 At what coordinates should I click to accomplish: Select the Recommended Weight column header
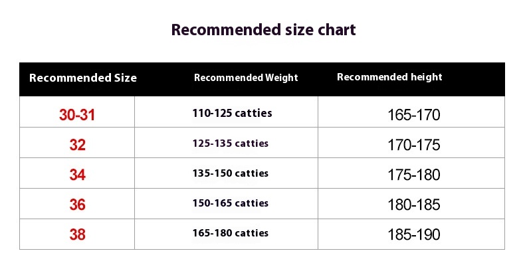point(246,78)
